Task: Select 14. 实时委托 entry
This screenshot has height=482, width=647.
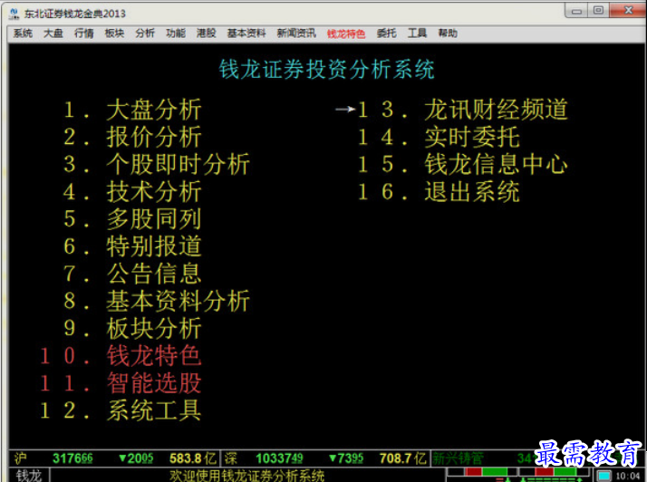Action: coord(439,137)
